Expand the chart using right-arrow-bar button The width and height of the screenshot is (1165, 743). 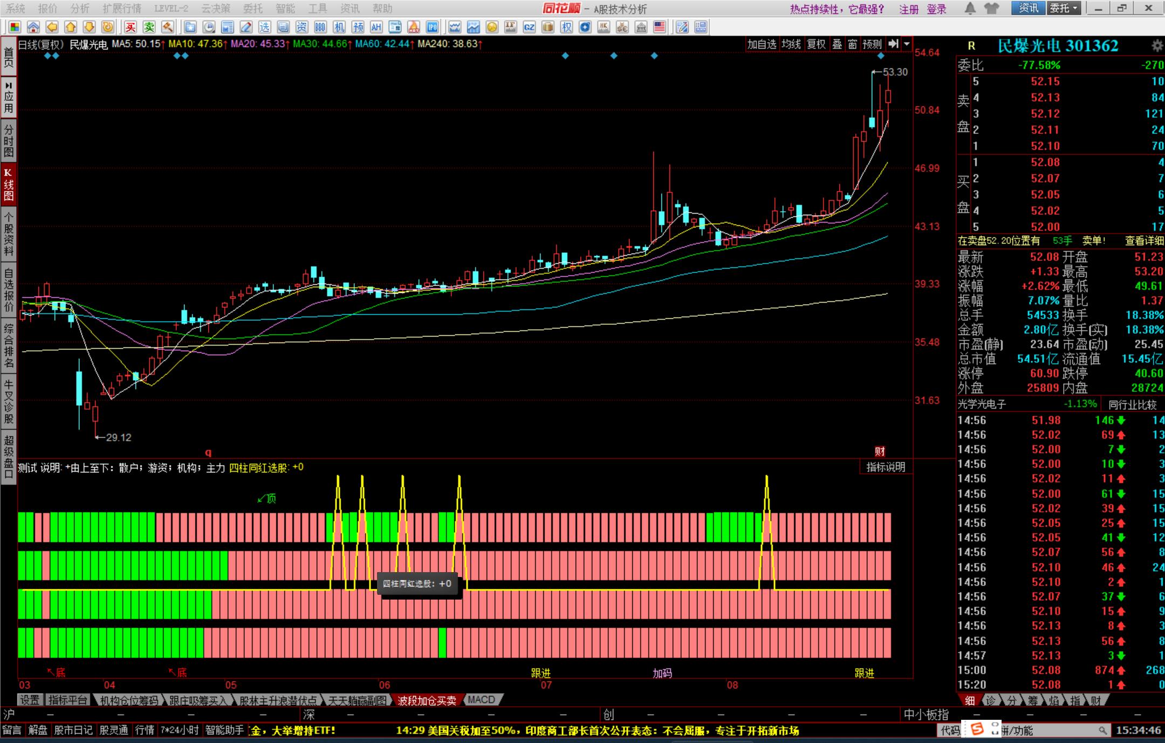(x=893, y=44)
